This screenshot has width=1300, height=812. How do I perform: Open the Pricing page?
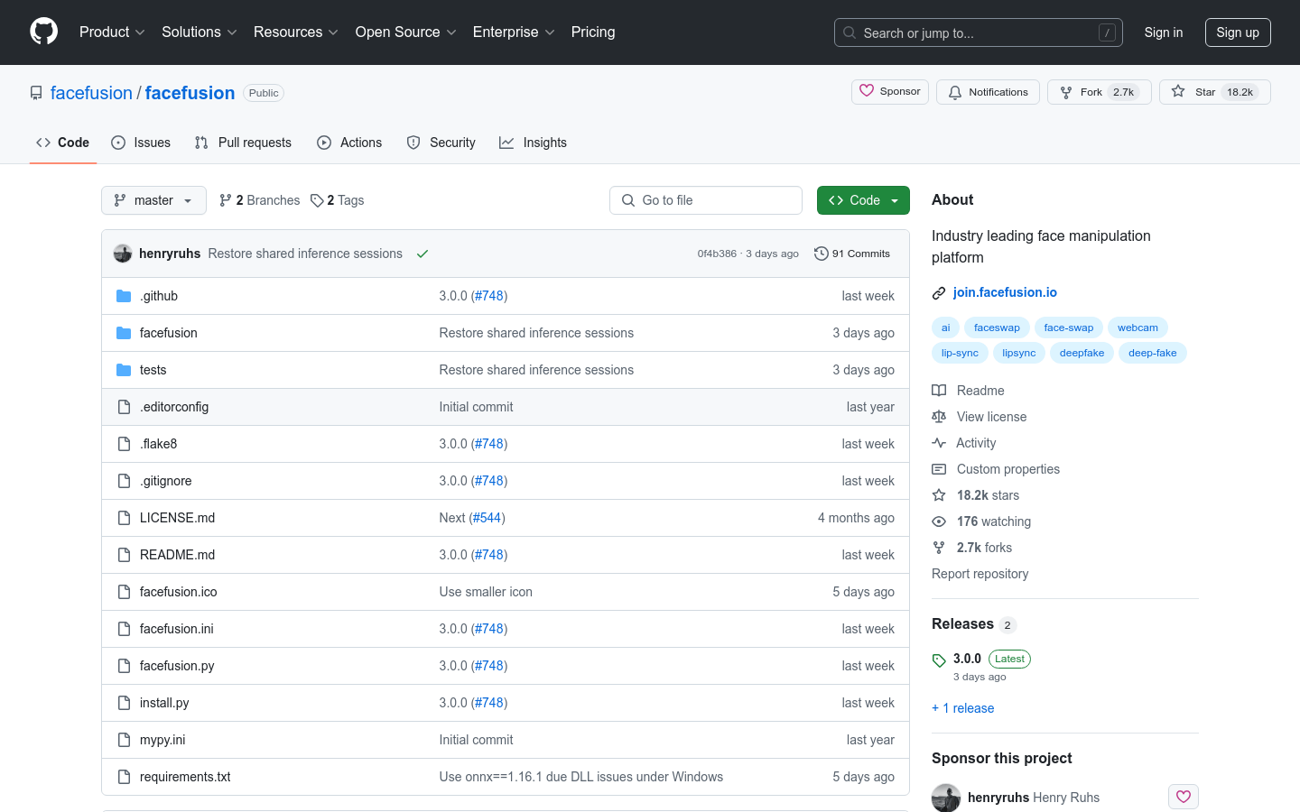(593, 32)
